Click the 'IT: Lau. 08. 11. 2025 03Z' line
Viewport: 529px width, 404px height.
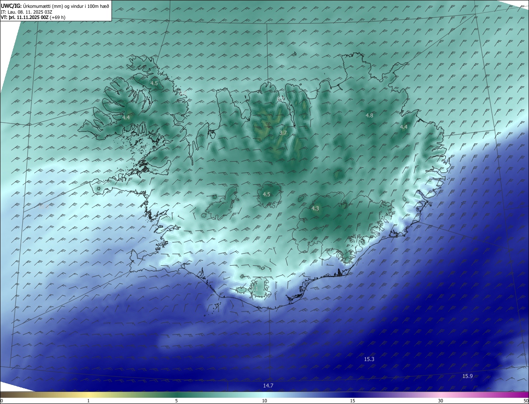tap(26, 12)
